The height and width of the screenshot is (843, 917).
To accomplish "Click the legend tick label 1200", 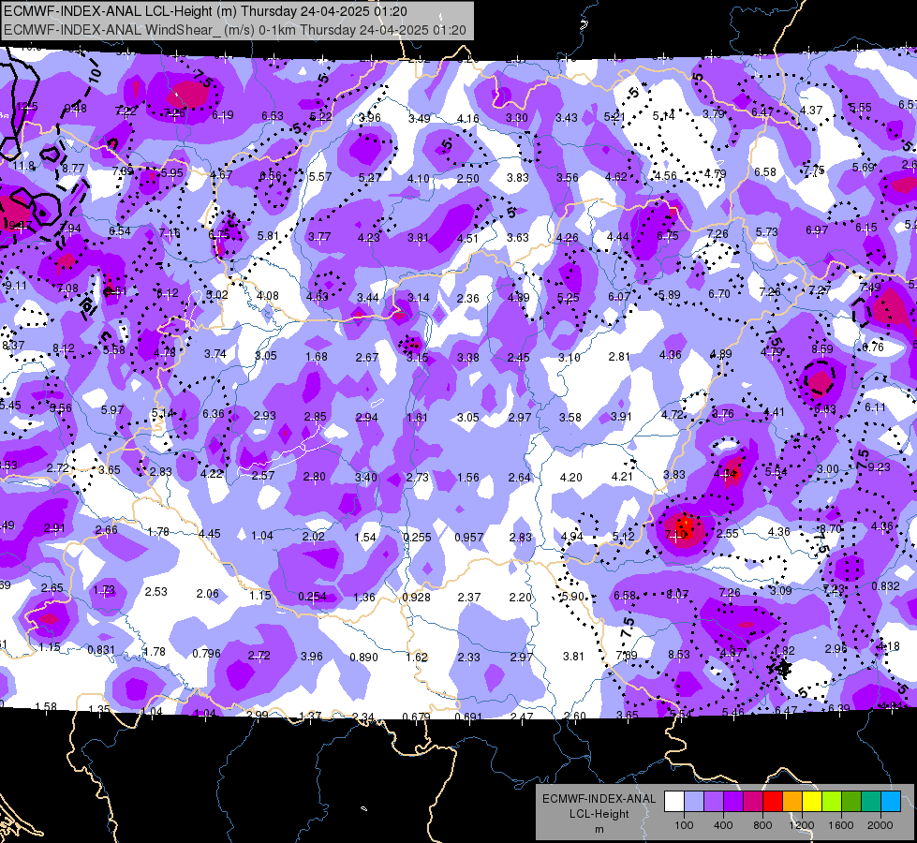I will point(802,825).
